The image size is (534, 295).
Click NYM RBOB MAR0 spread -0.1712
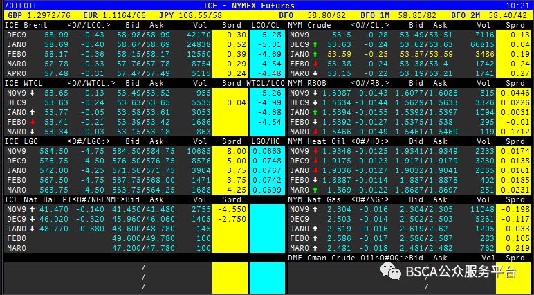click(x=512, y=132)
